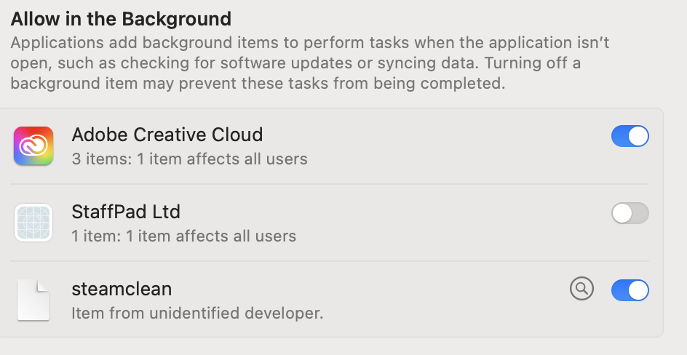Image resolution: width=687 pixels, height=355 pixels.
Task: Reveal steamclean using the magnifying glass icon
Action: pos(581,290)
